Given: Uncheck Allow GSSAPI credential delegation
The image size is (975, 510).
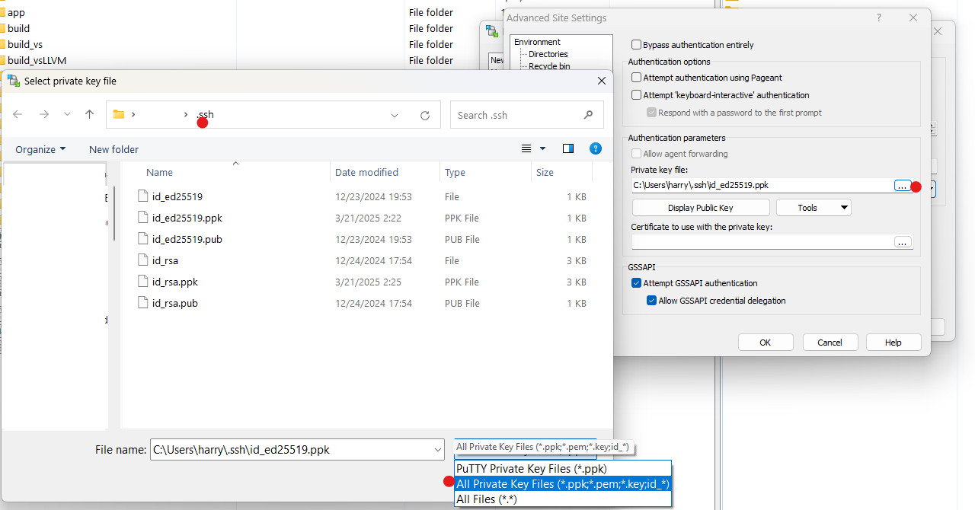Looking at the screenshot, I should (652, 301).
